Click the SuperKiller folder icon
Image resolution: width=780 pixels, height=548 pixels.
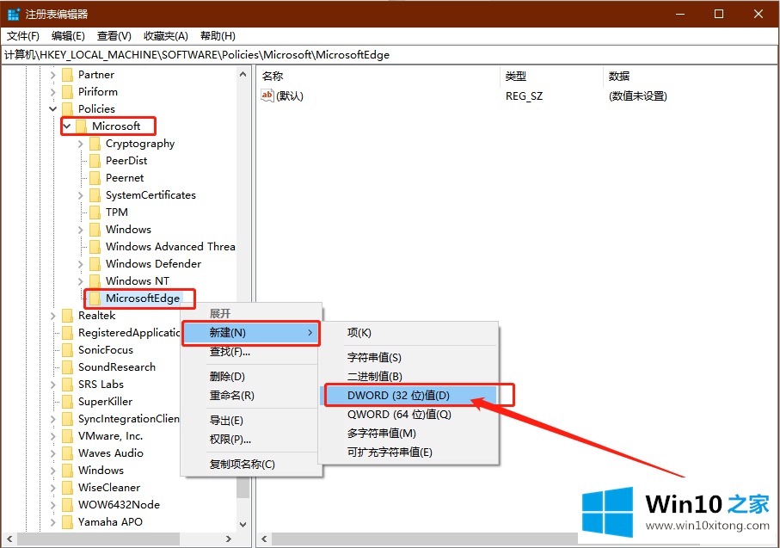pyautogui.click(x=67, y=402)
